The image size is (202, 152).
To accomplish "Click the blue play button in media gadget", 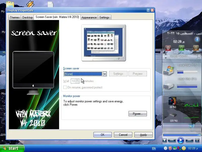I will tap(181, 140).
